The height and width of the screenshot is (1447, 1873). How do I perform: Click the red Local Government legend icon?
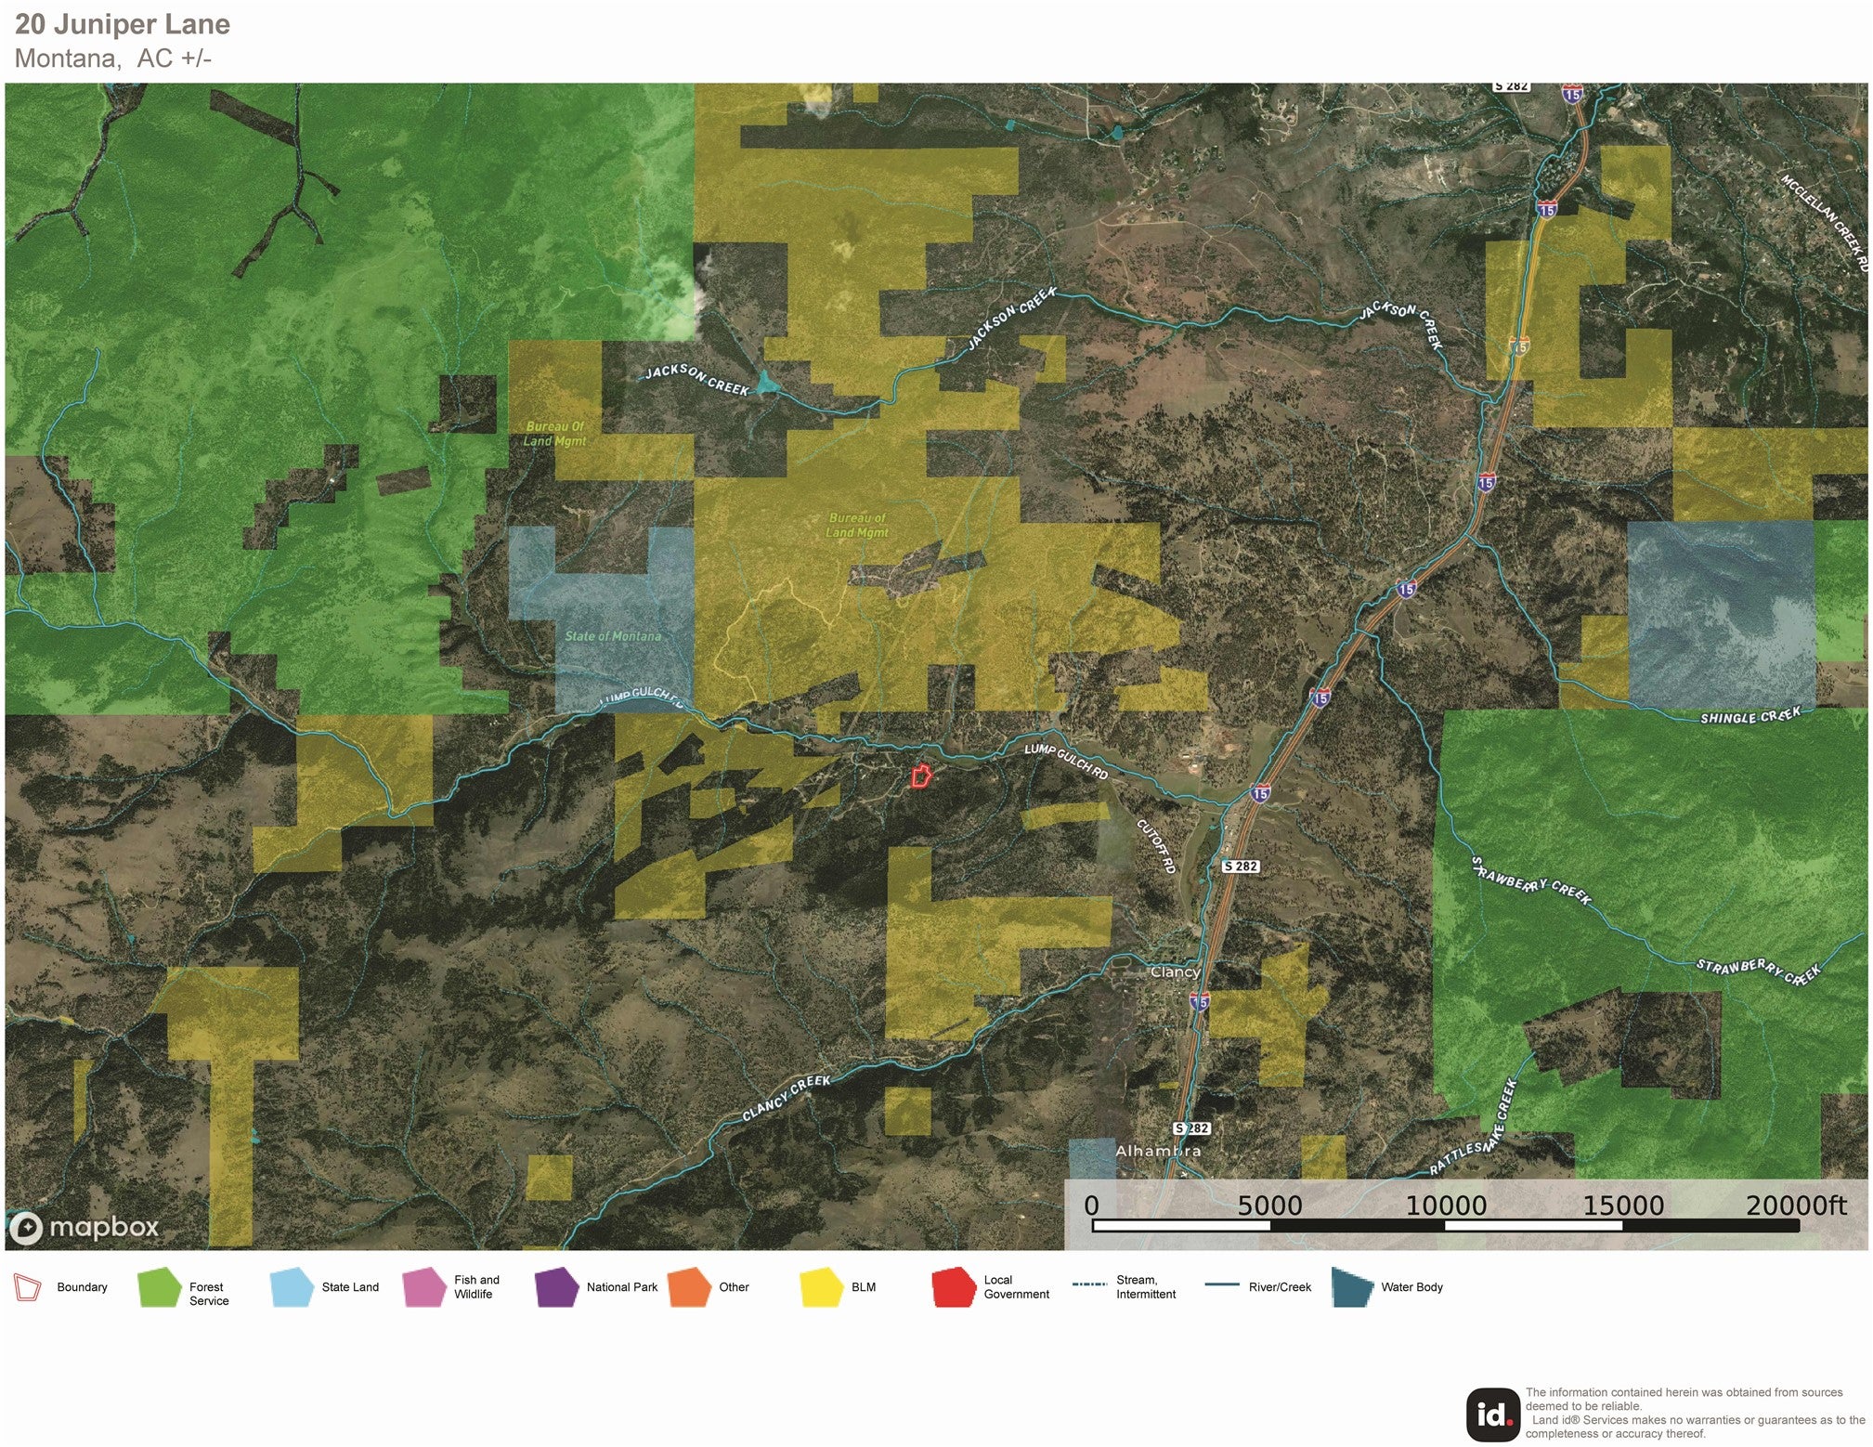point(954,1287)
